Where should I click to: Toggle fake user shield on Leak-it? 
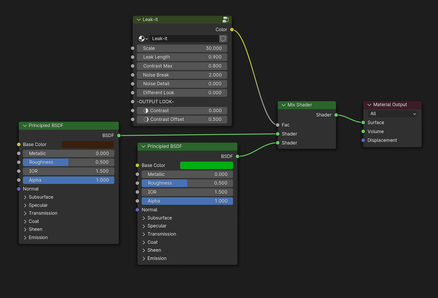(x=223, y=39)
